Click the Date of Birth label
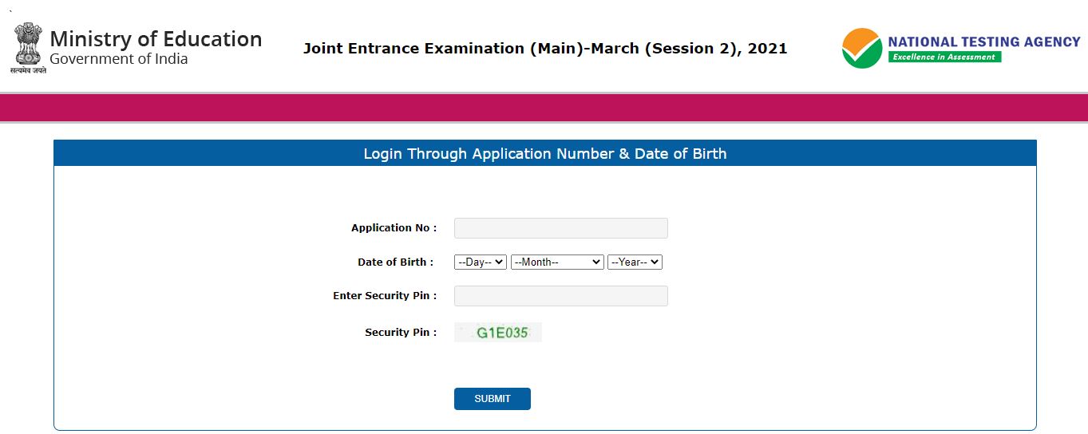The width and height of the screenshot is (1088, 434). [395, 262]
